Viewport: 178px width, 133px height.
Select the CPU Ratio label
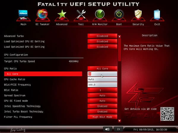[x=10, y=69]
